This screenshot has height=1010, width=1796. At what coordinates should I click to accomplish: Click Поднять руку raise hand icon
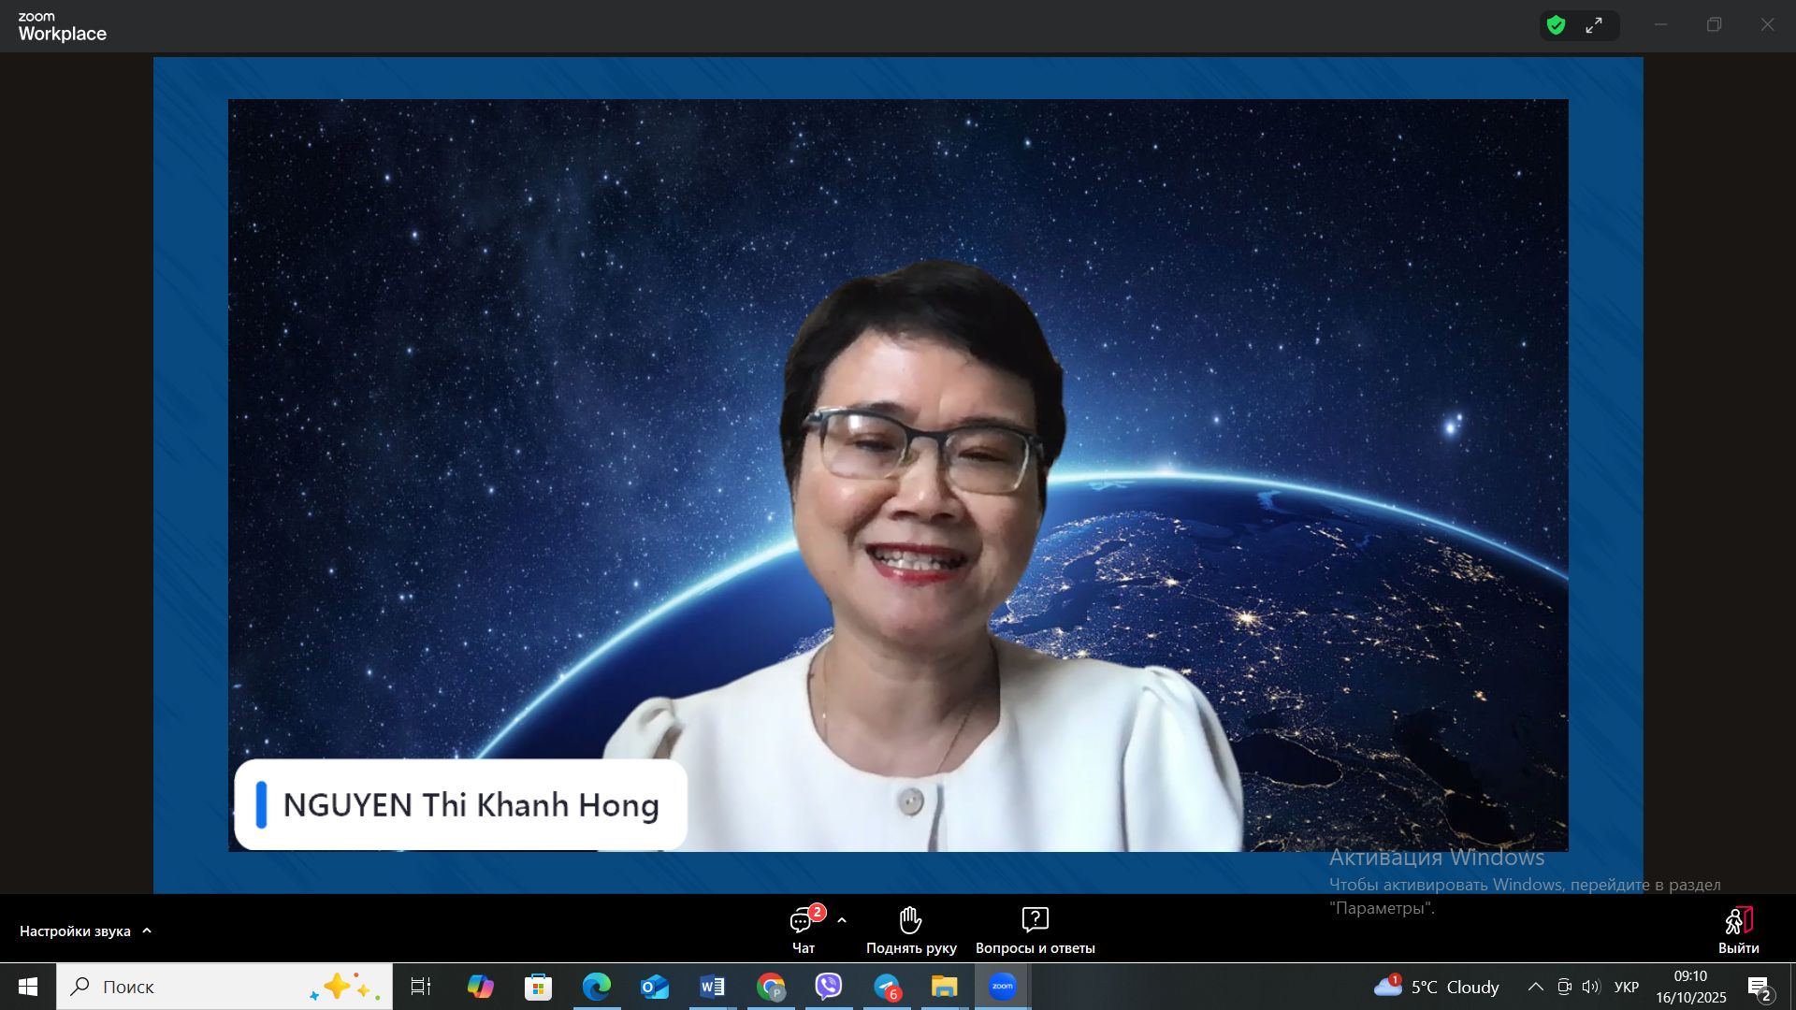point(910,921)
